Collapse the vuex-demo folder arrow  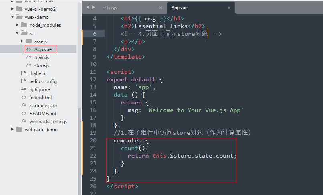12,17
